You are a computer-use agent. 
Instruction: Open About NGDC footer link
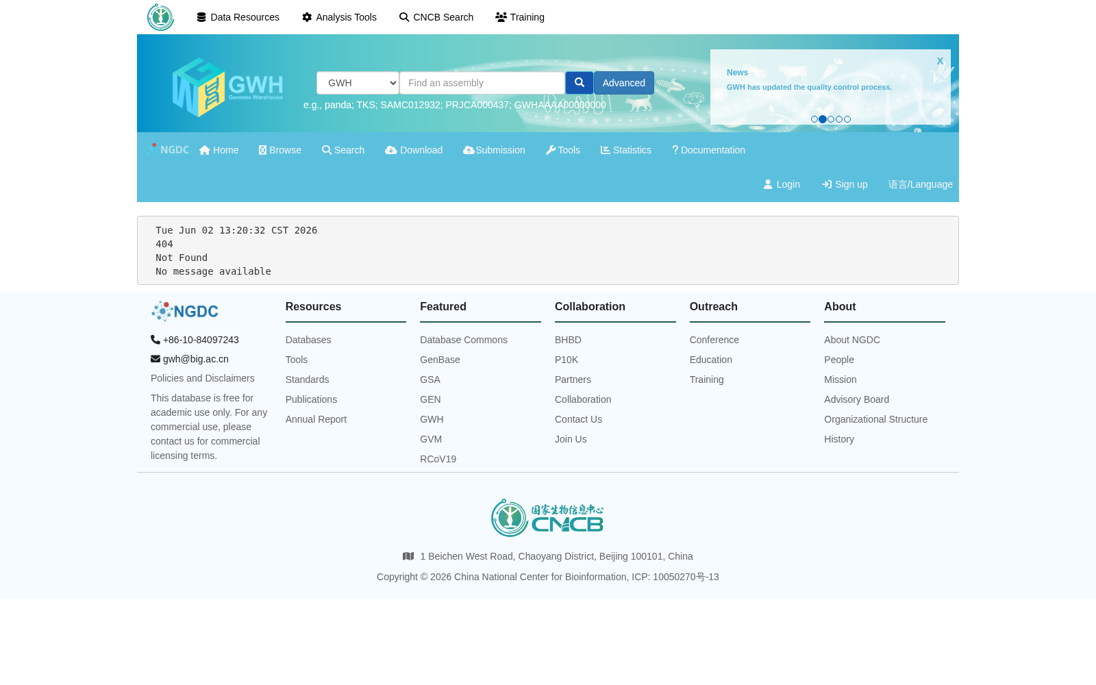pyautogui.click(x=852, y=340)
